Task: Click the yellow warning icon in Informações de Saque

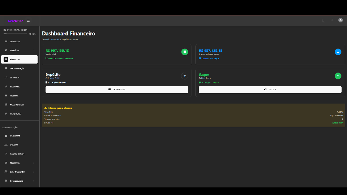Action: (45, 108)
